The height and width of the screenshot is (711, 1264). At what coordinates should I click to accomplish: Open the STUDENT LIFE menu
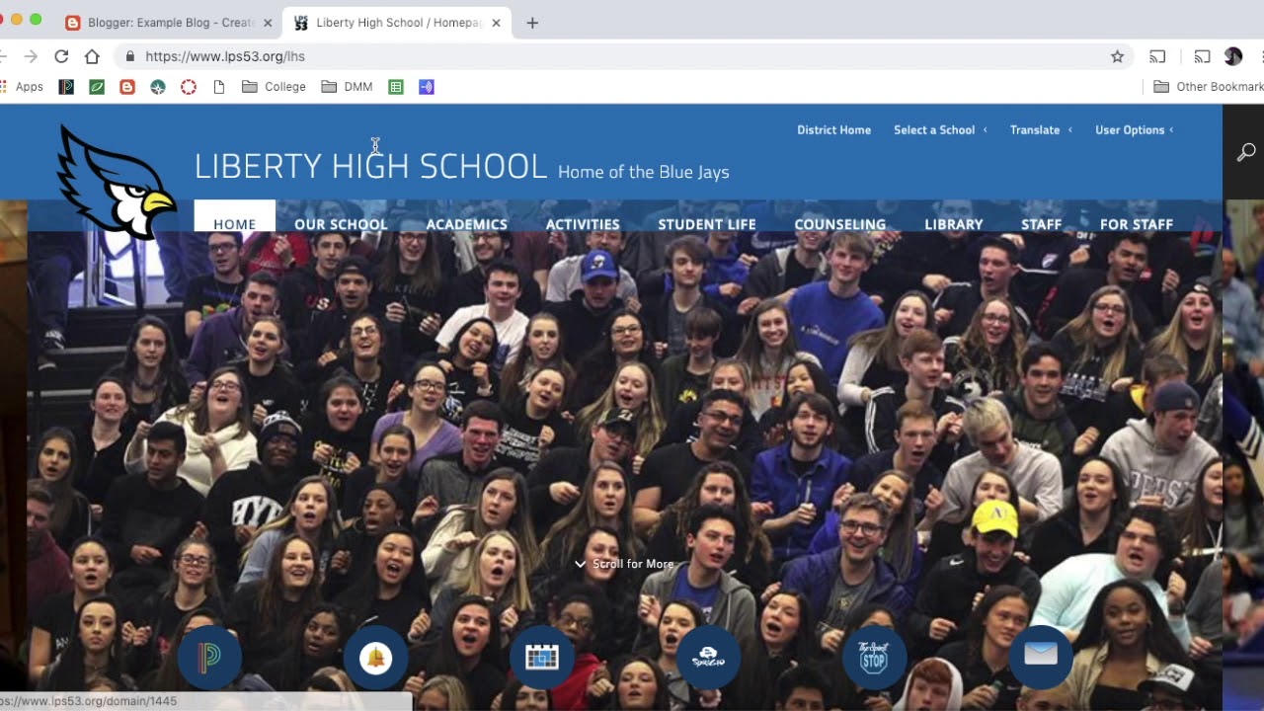[x=707, y=224]
